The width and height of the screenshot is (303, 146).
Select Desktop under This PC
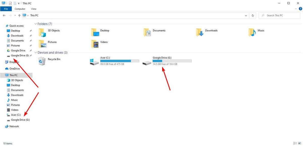point(15,85)
